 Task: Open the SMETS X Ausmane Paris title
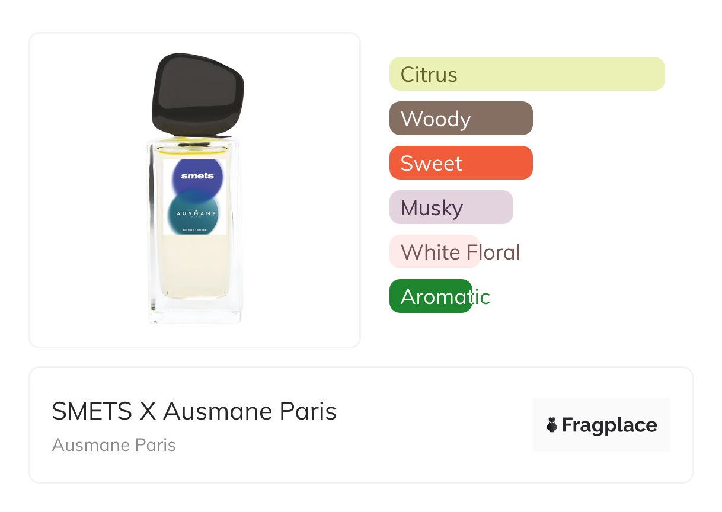click(x=194, y=411)
